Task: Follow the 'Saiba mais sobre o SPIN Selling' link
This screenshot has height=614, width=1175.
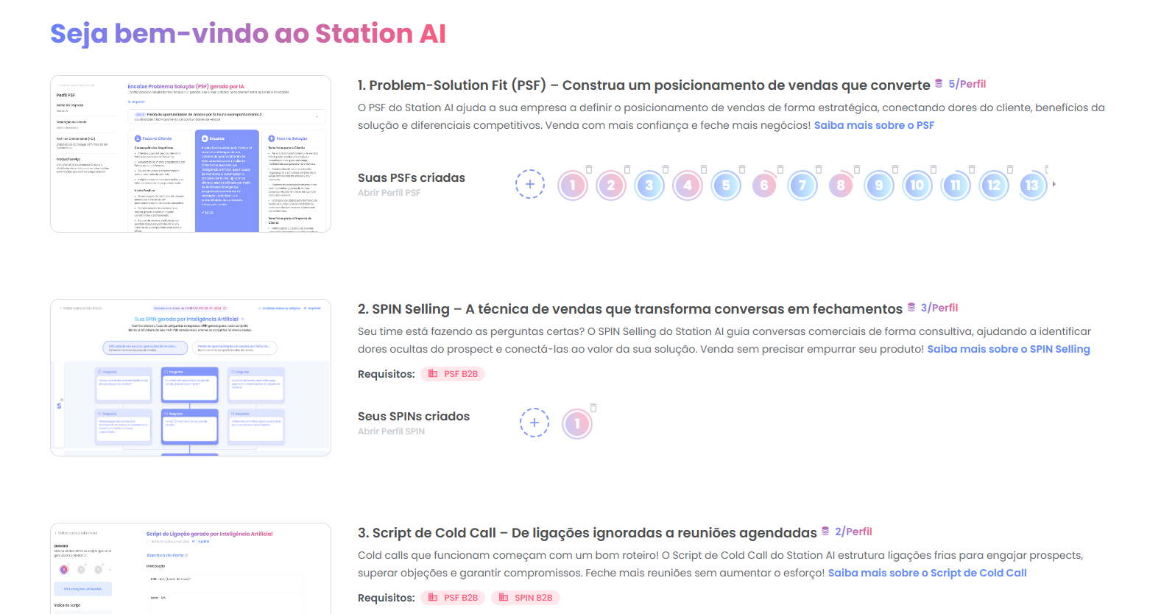Action: click(x=1009, y=349)
